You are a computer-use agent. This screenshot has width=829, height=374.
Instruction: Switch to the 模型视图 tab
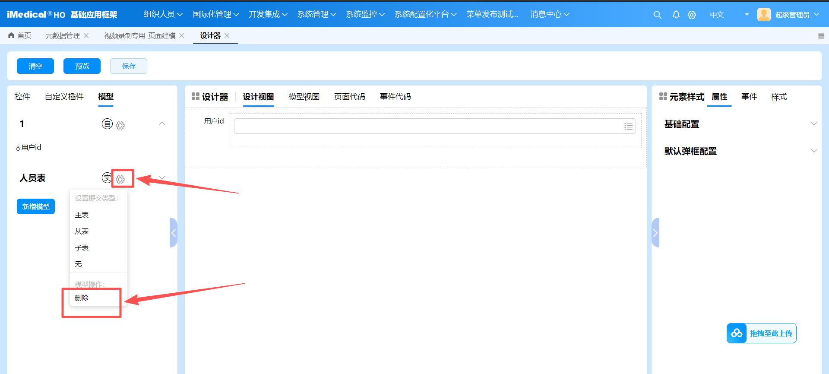[304, 97]
